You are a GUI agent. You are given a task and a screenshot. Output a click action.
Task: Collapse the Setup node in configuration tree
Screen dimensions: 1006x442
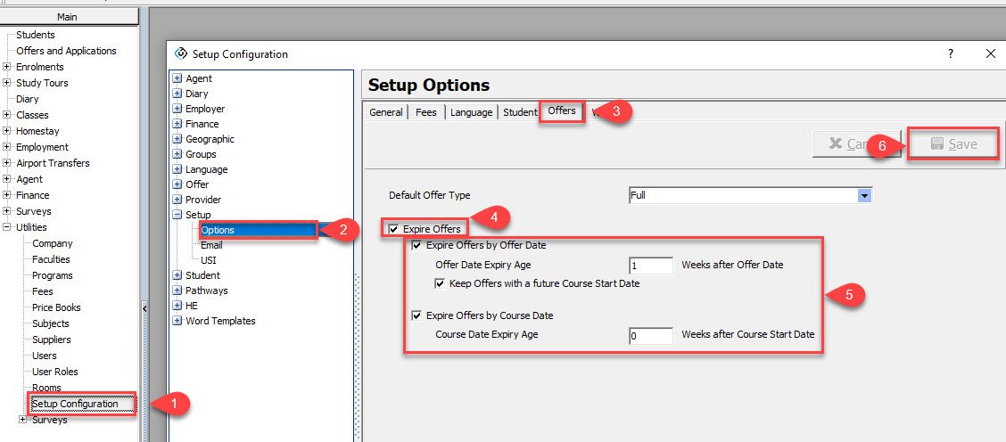(x=177, y=215)
